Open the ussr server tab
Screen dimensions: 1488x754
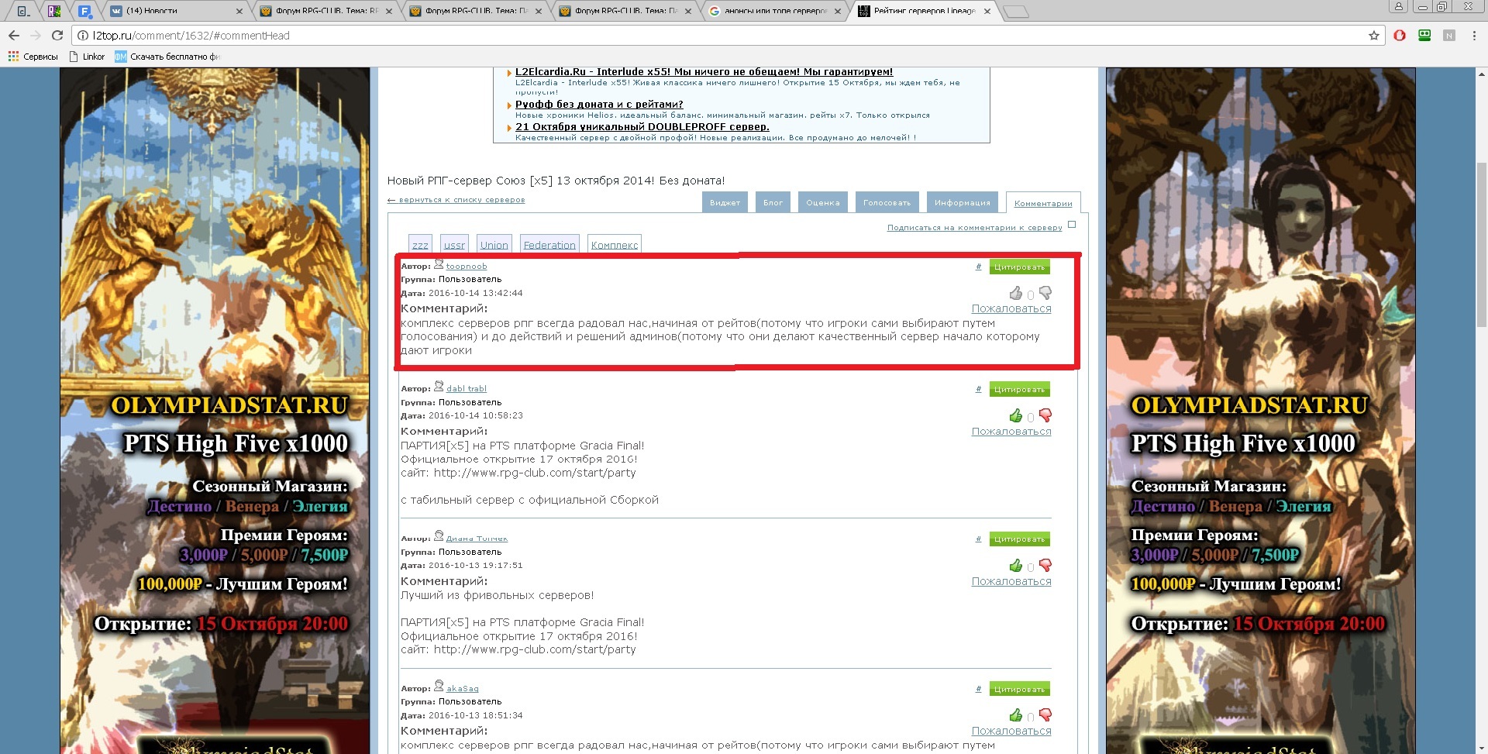point(454,244)
